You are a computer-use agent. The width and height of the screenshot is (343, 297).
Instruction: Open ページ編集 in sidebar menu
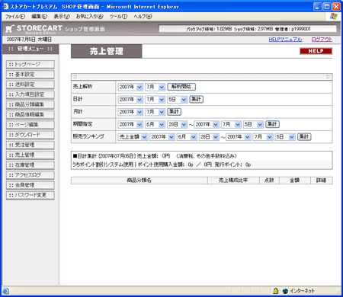coord(30,125)
